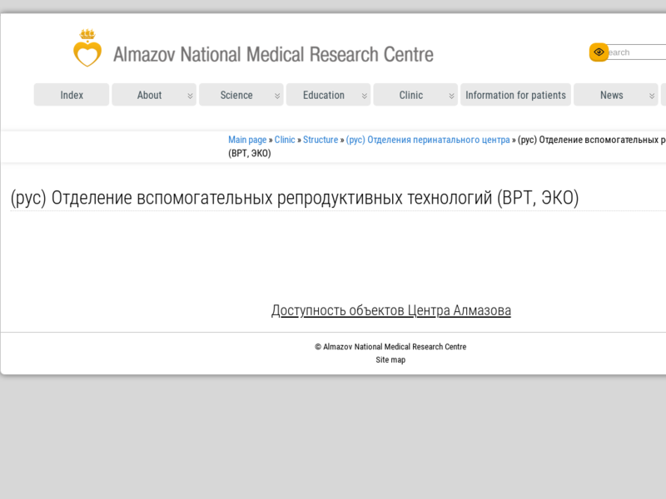The width and height of the screenshot is (666, 499).
Task: Expand the Science dropdown chevron
Action: [277, 96]
